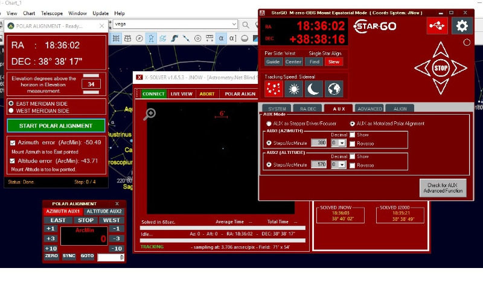Toggle AUX1 Azimuth Show checkbox
Viewport: 483px width, 300px height.
coord(353,135)
